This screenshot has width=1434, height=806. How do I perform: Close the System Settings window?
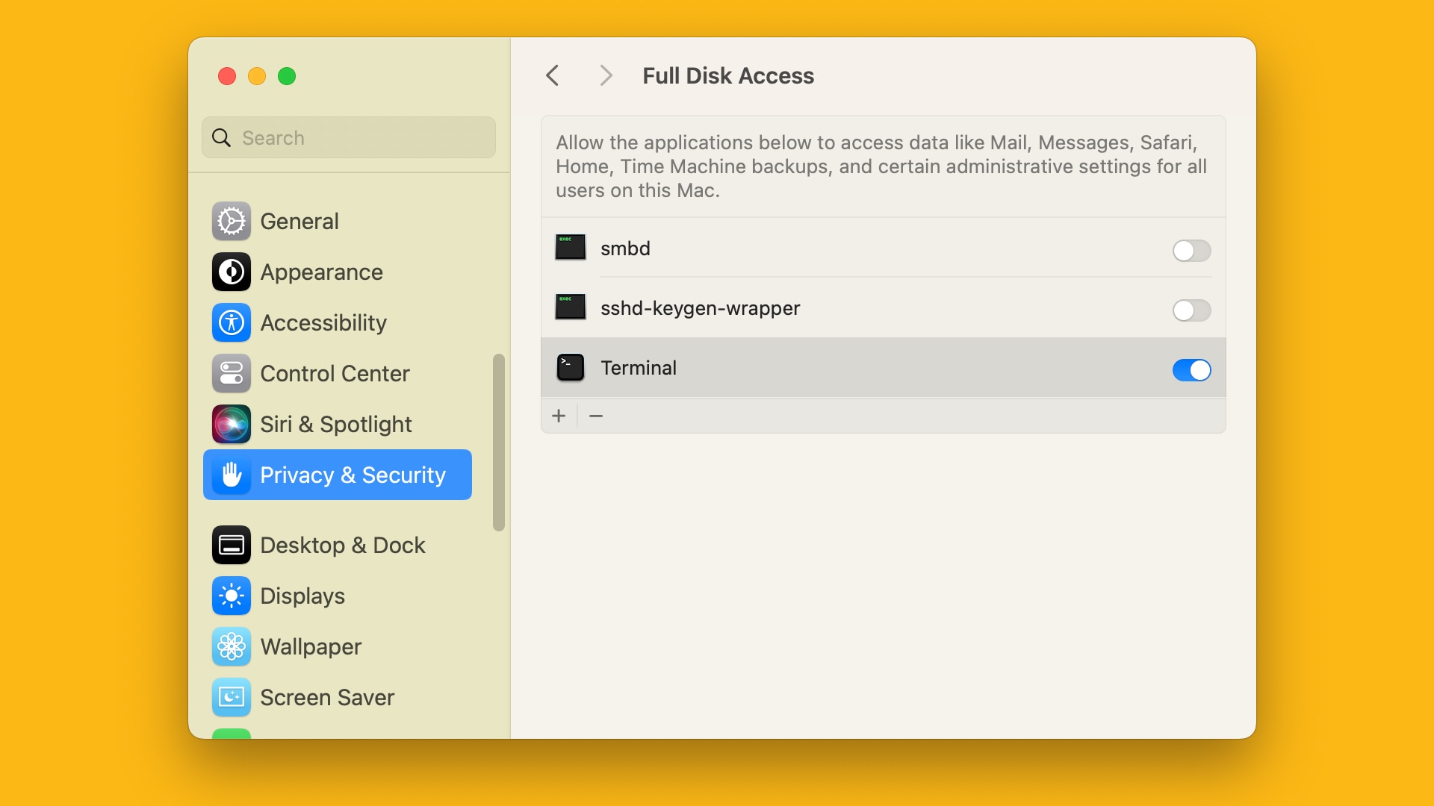point(227,76)
